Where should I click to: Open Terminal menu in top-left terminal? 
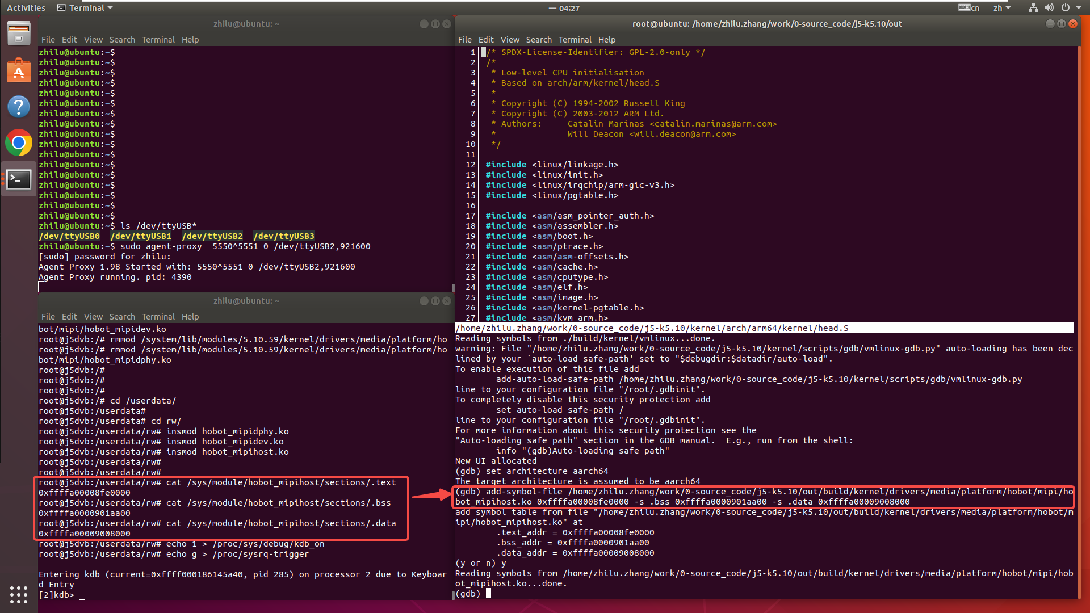158,40
